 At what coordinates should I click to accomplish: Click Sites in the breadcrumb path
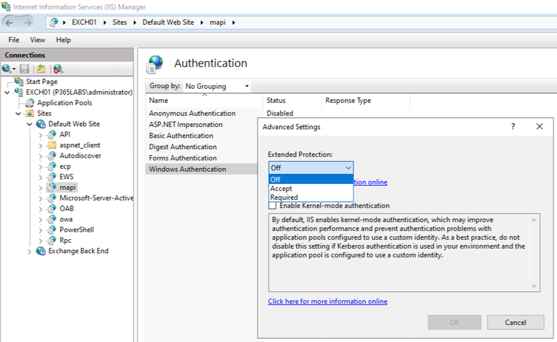tap(120, 22)
